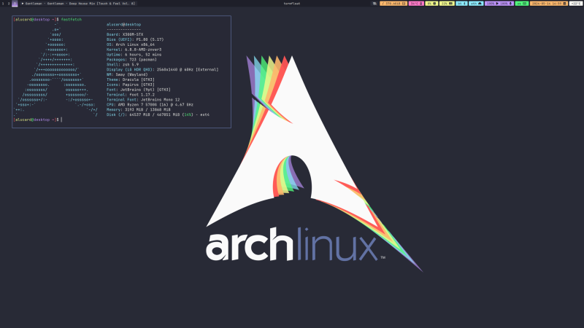This screenshot has height=328, width=584.
Task: Switch to workspace 1
Action: click(x=3, y=4)
